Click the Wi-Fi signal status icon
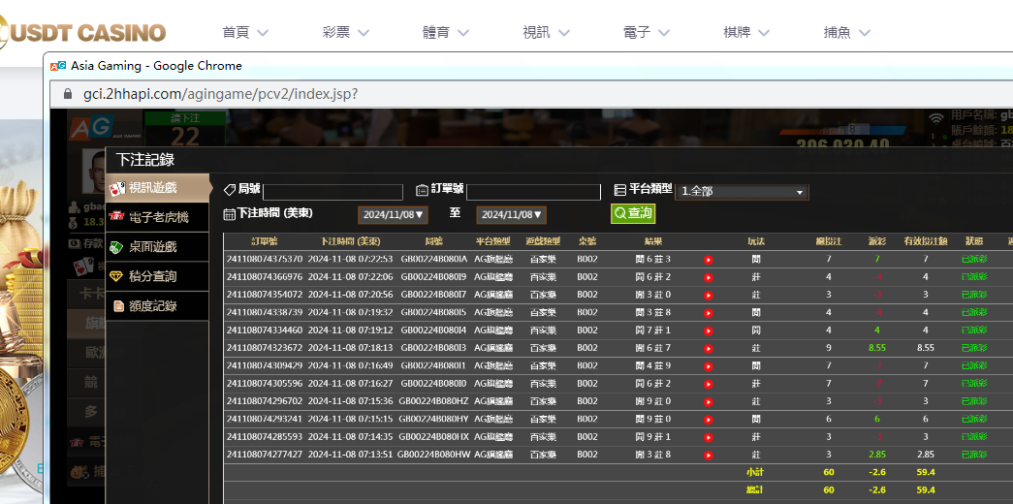1013x504 pixels. pyautogui.click(x=935, y=120)
